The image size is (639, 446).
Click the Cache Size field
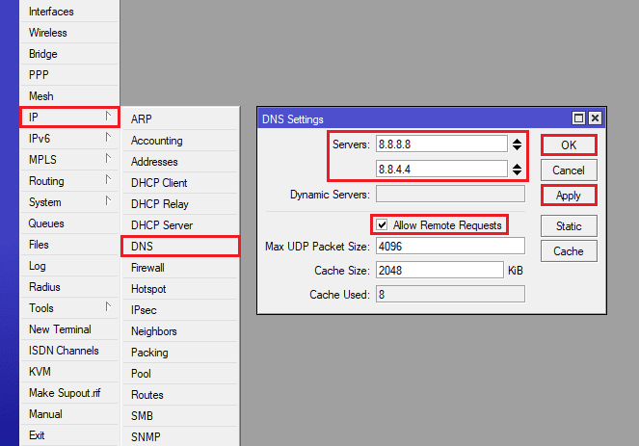coord(439,270)
